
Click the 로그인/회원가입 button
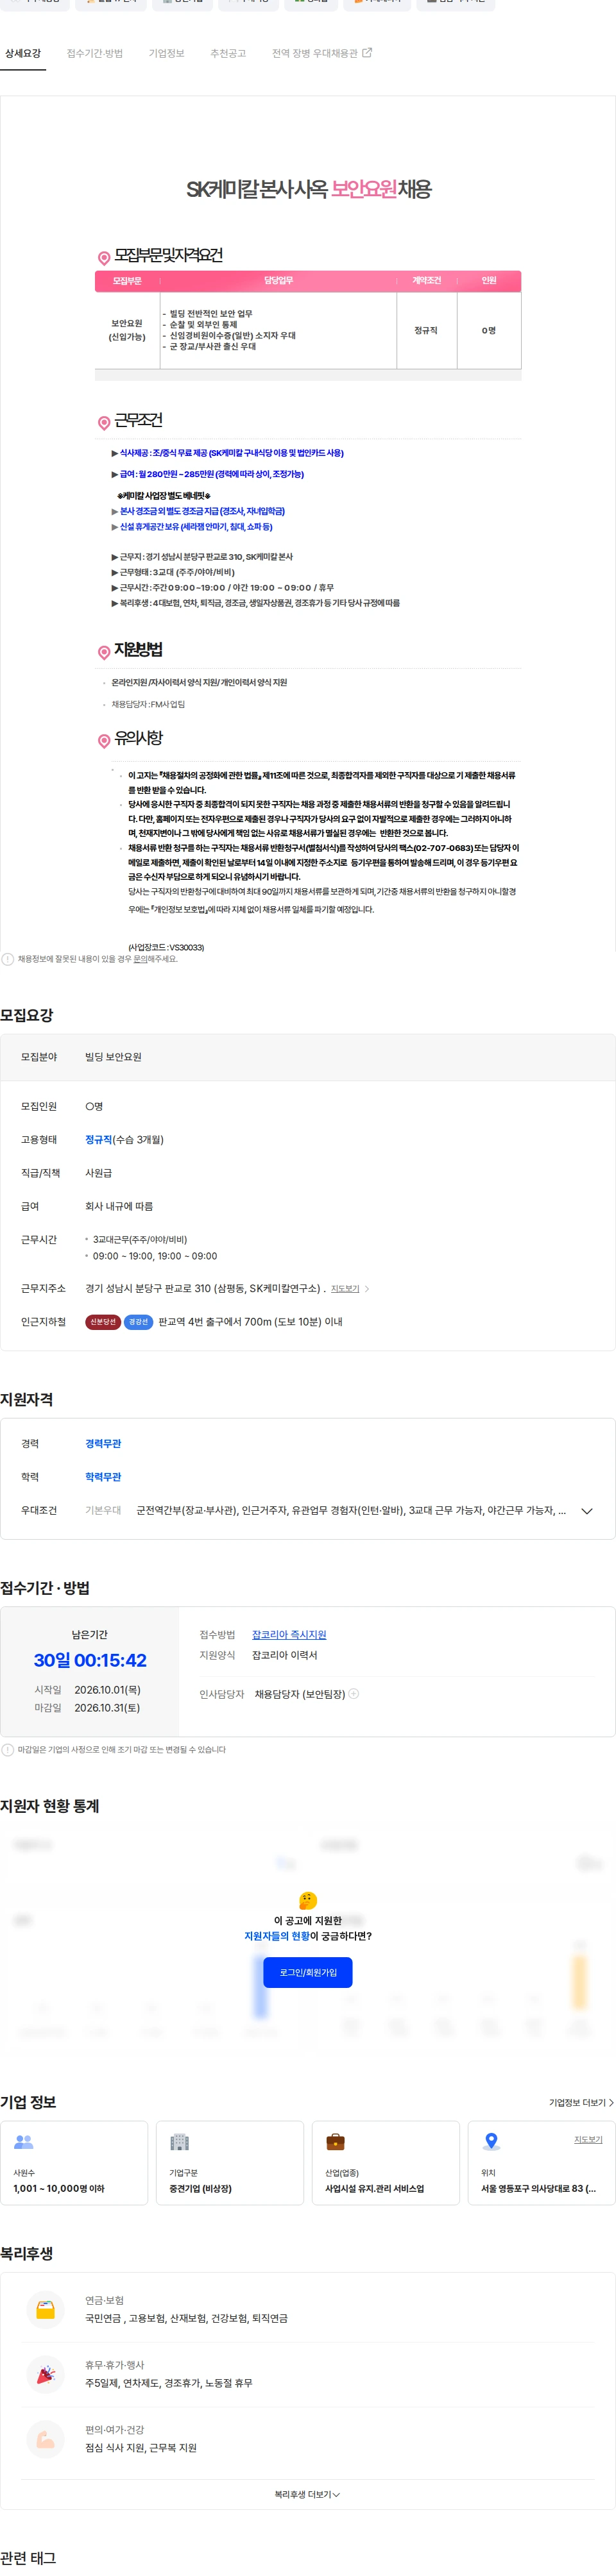308,1973
